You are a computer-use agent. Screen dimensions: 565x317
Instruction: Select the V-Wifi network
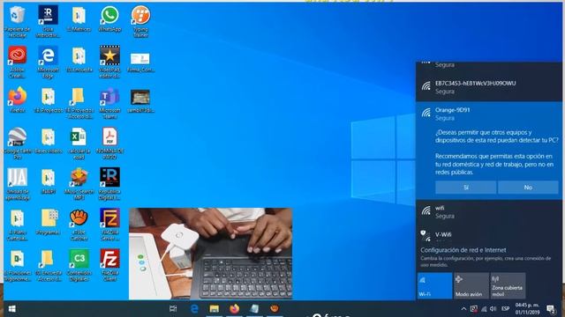(488, 235)
